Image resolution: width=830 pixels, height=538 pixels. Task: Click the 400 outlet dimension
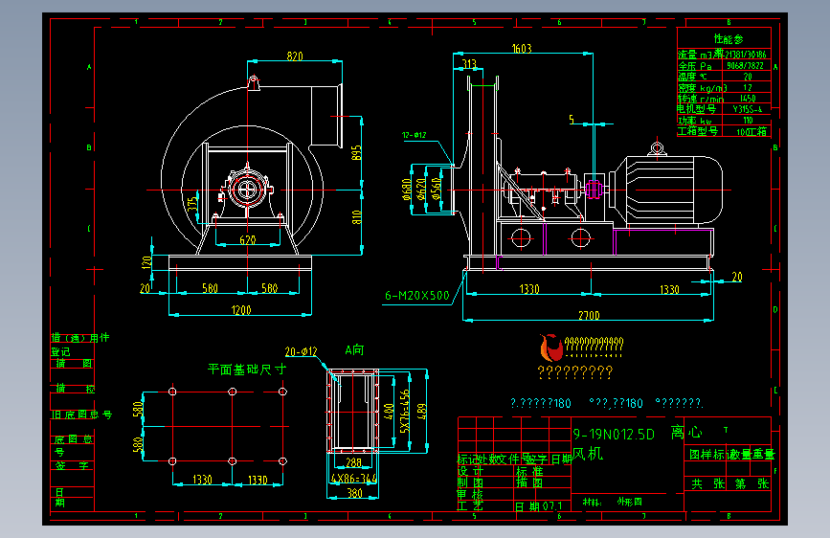tap(389, 412)
